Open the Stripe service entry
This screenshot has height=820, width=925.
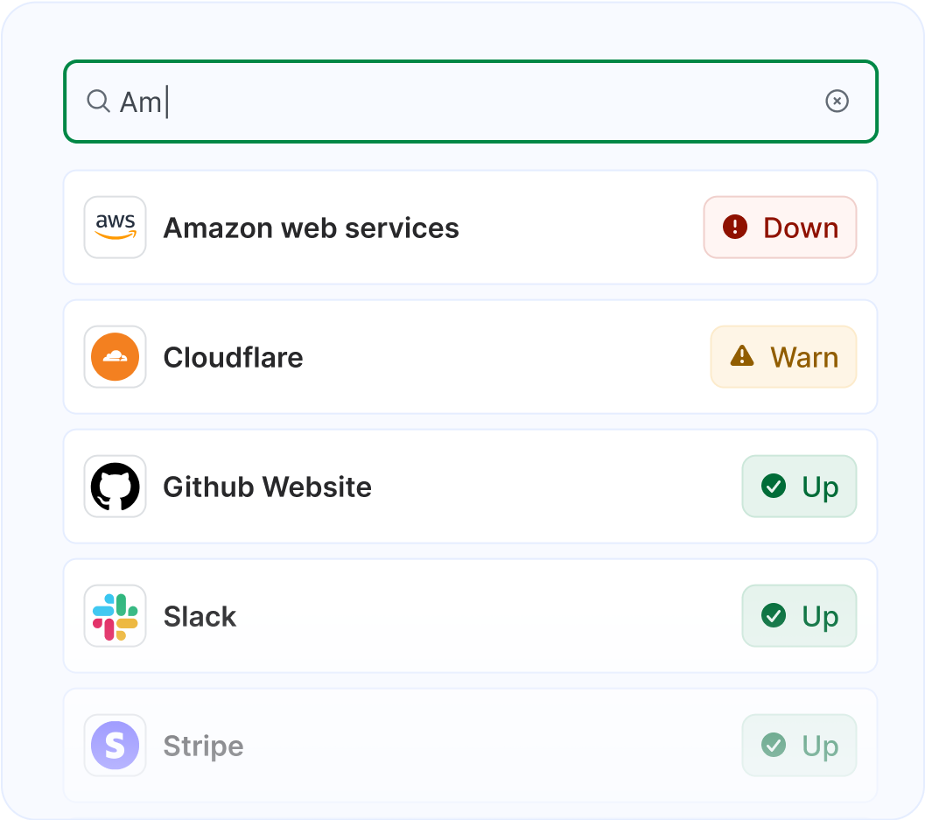coord(438,745)
